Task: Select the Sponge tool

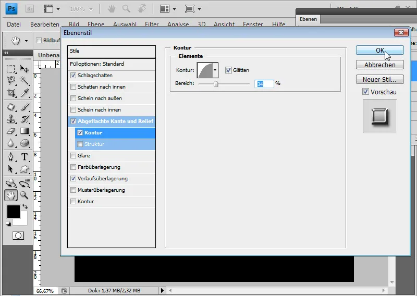Action: [24, 143]
